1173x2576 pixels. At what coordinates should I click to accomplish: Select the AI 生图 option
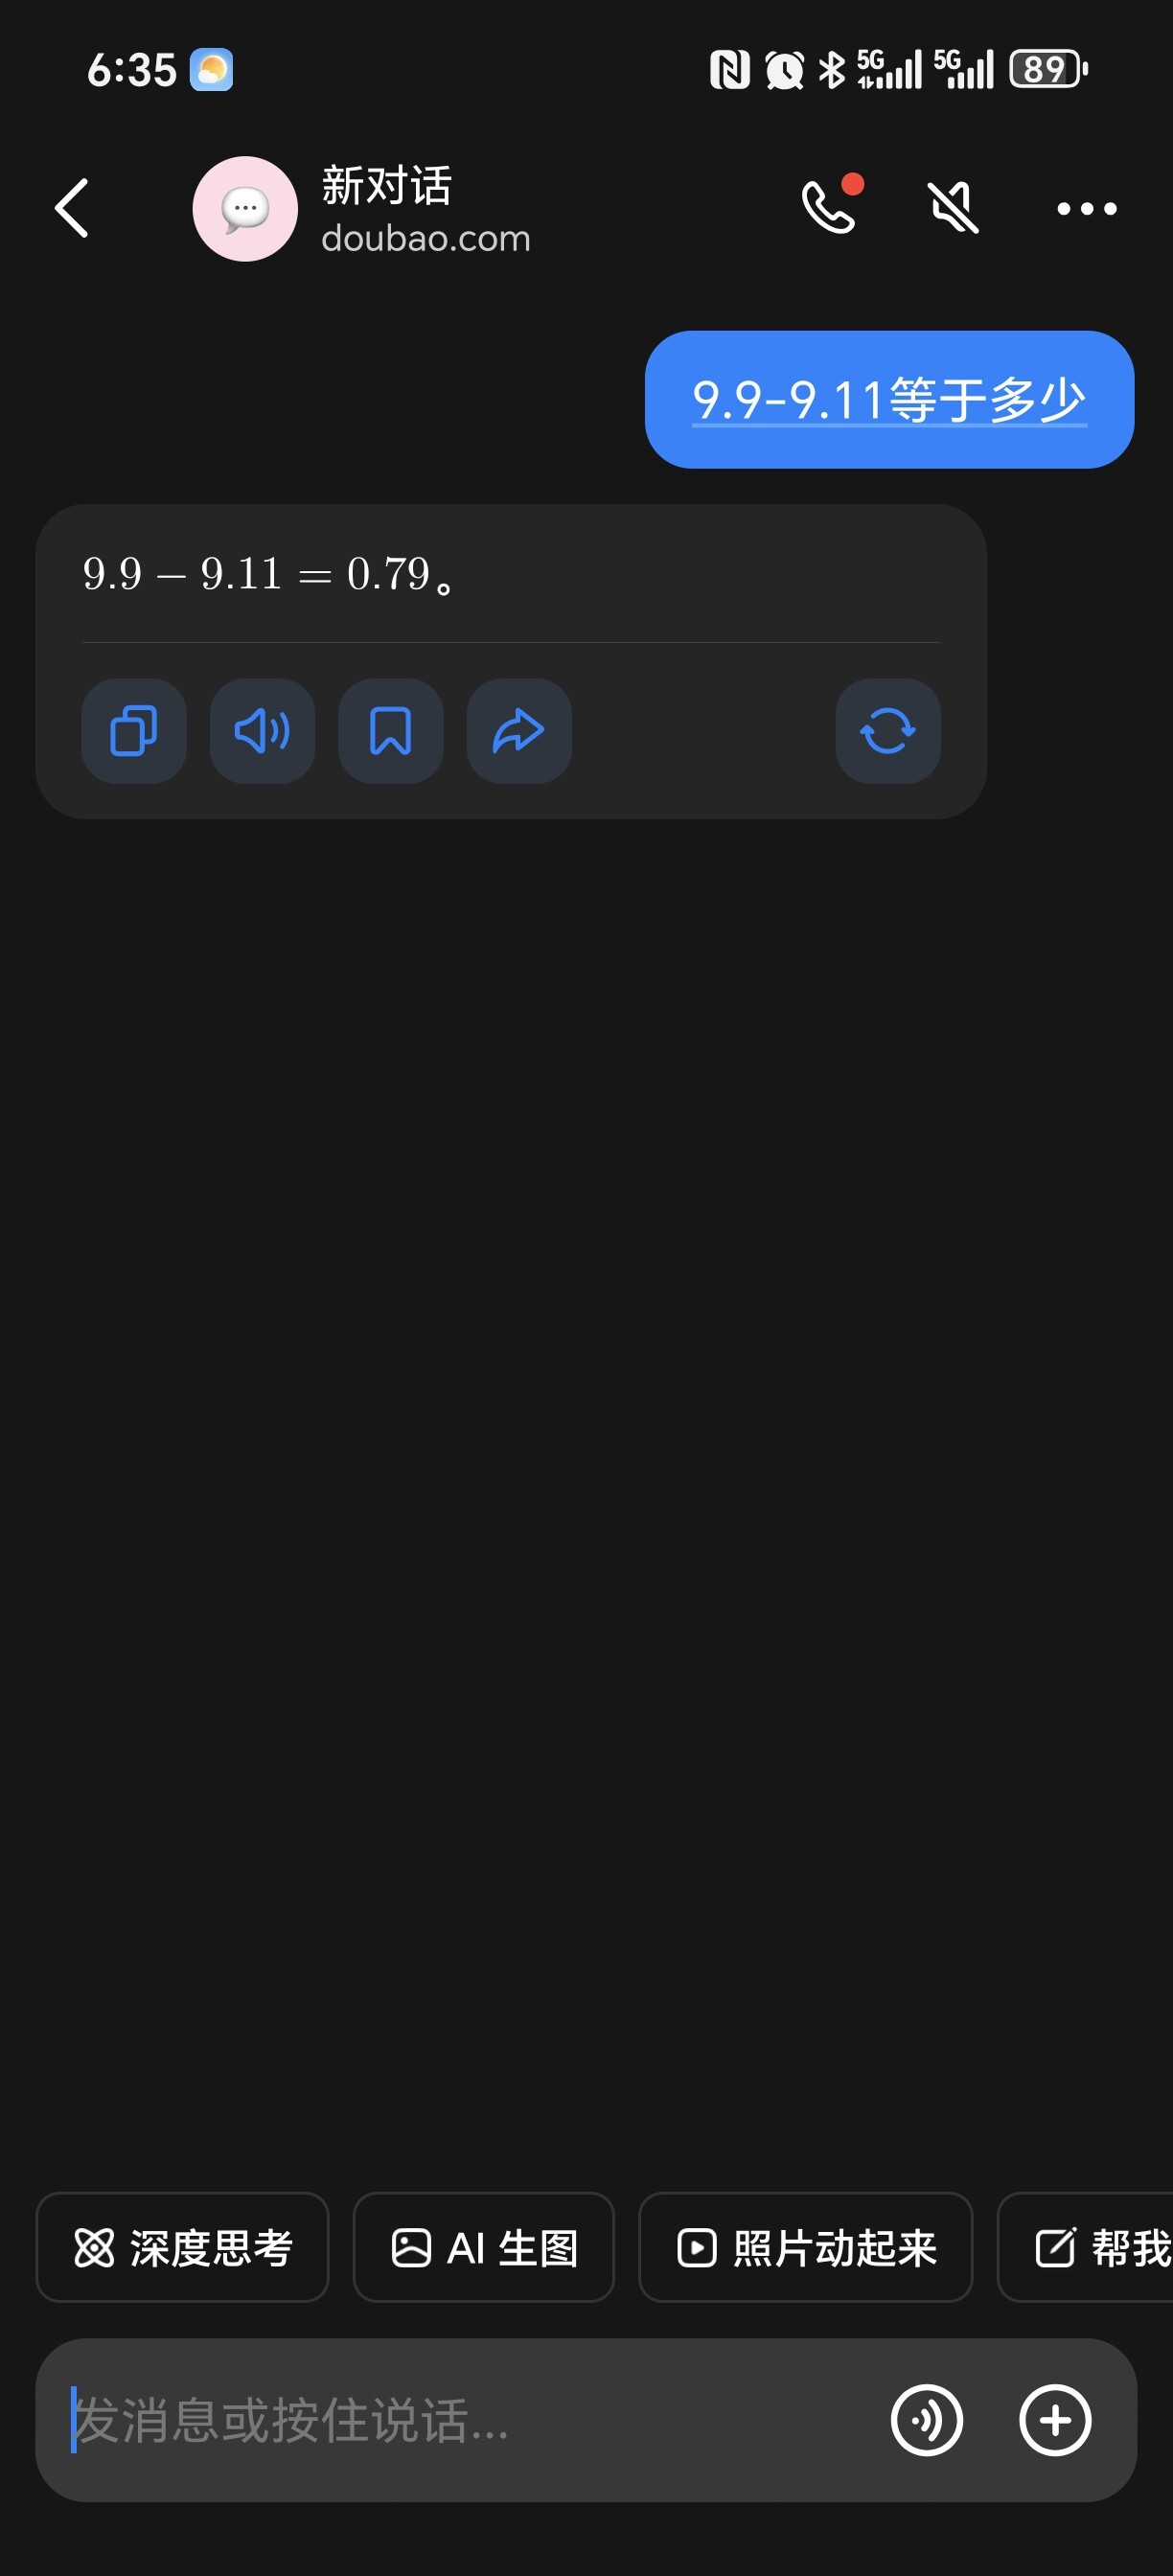pyautogui.click(x=484, y=2247)
